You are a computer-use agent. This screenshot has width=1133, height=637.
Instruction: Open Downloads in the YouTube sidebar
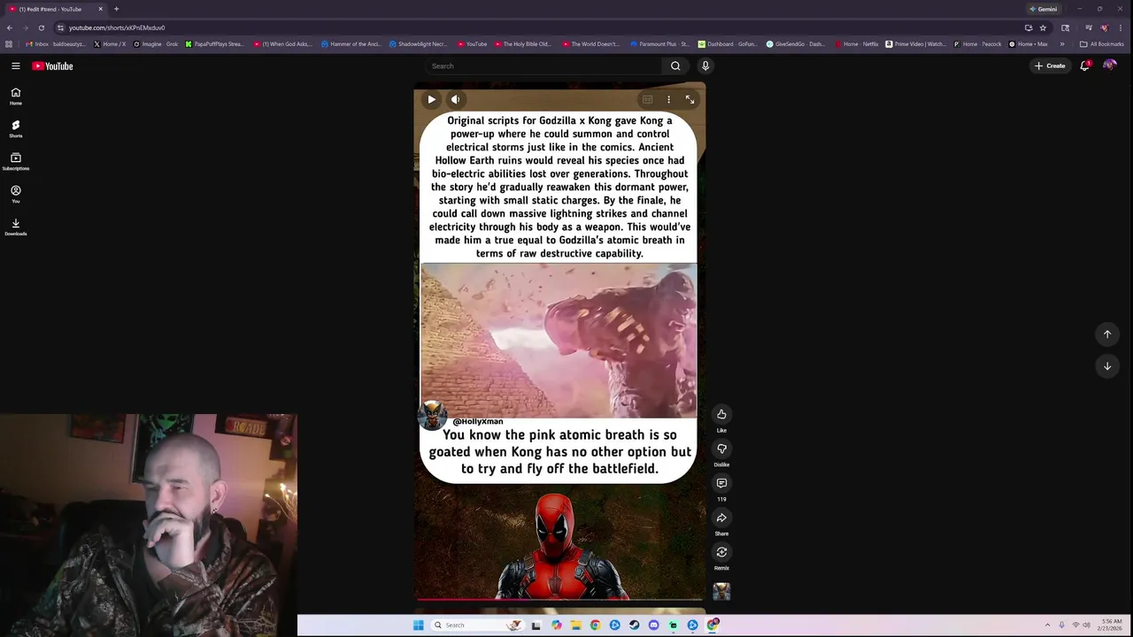[15, 226]
